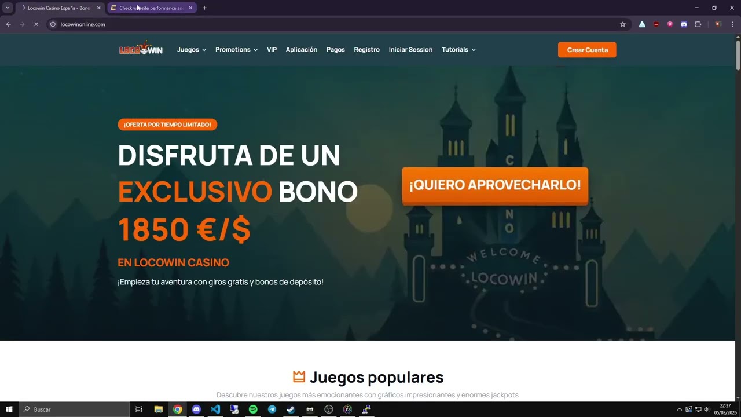Click the Locowin logo in header

[141, 49]
